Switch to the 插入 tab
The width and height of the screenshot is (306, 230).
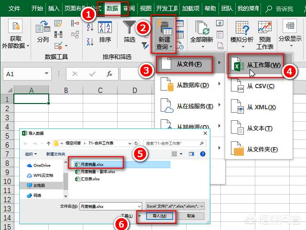(54, 9)
